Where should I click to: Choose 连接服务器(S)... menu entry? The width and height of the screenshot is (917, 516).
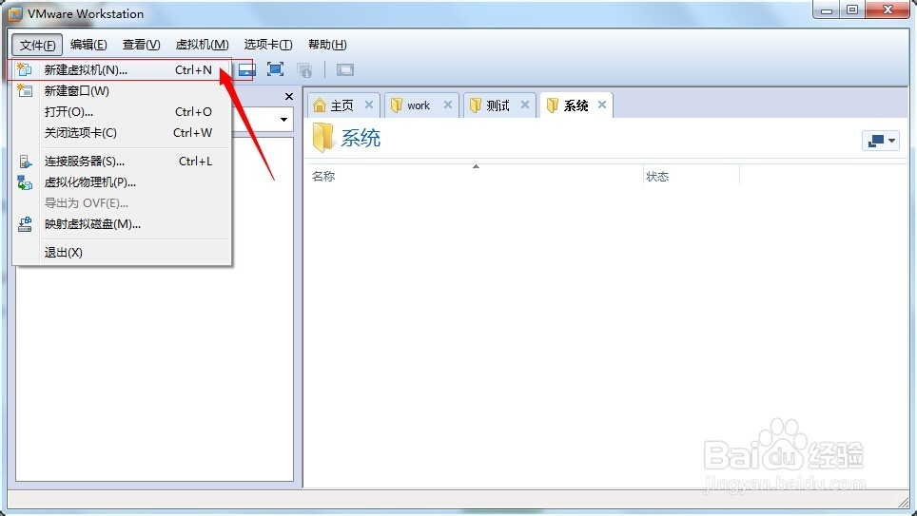122,162
